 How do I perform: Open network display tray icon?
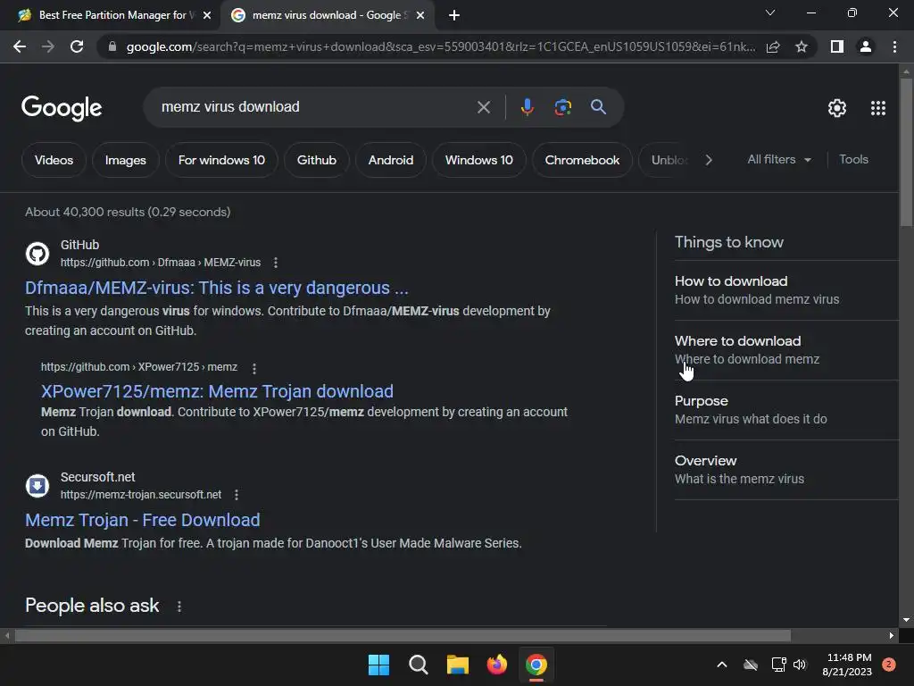pos(778,665)
